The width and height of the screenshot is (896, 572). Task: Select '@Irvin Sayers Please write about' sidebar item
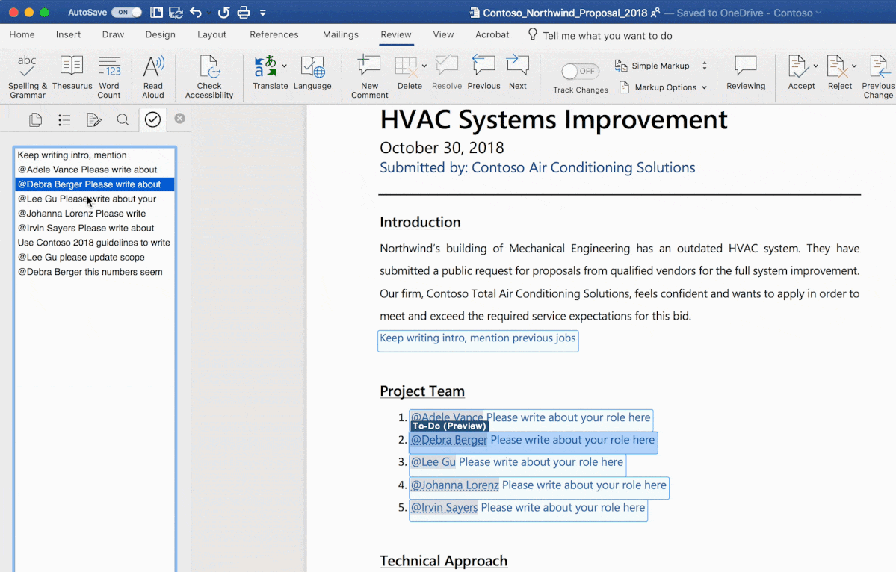click(95, 228)
